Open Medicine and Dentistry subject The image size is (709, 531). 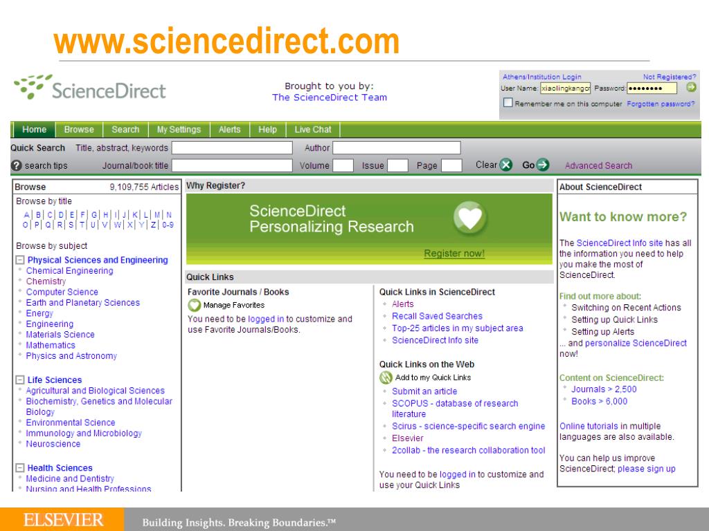[70, 478]
